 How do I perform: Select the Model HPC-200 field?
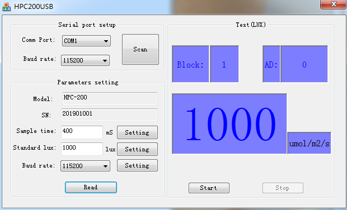click(x=110, y=99)
